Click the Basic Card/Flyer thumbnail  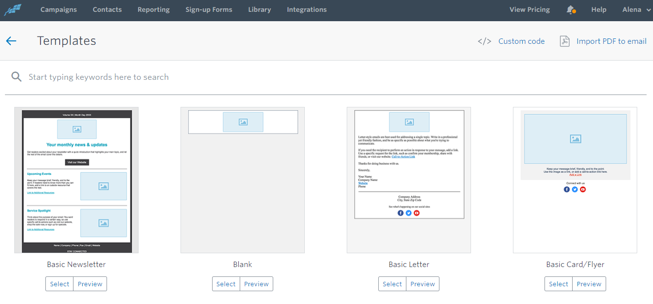(x=575, y=180)
